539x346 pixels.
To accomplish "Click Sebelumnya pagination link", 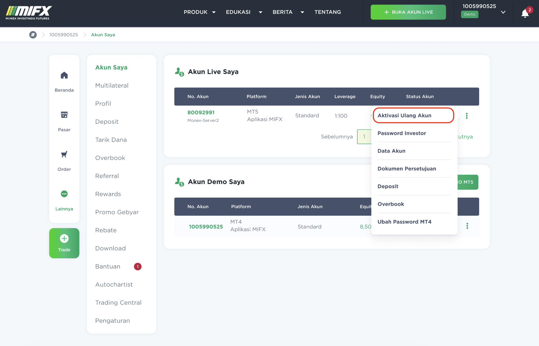I will point(337,137).
